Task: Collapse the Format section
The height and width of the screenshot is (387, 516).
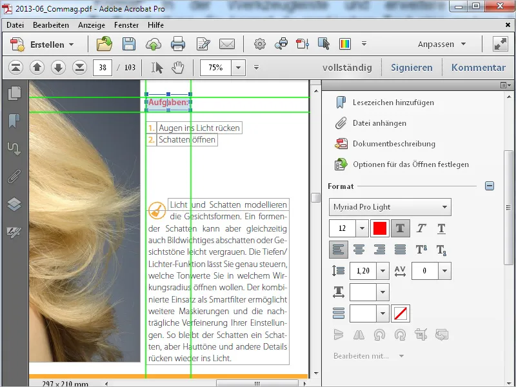Action: (490, 186)
